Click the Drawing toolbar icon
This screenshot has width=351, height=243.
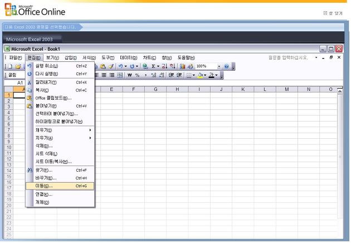point(191,66)
